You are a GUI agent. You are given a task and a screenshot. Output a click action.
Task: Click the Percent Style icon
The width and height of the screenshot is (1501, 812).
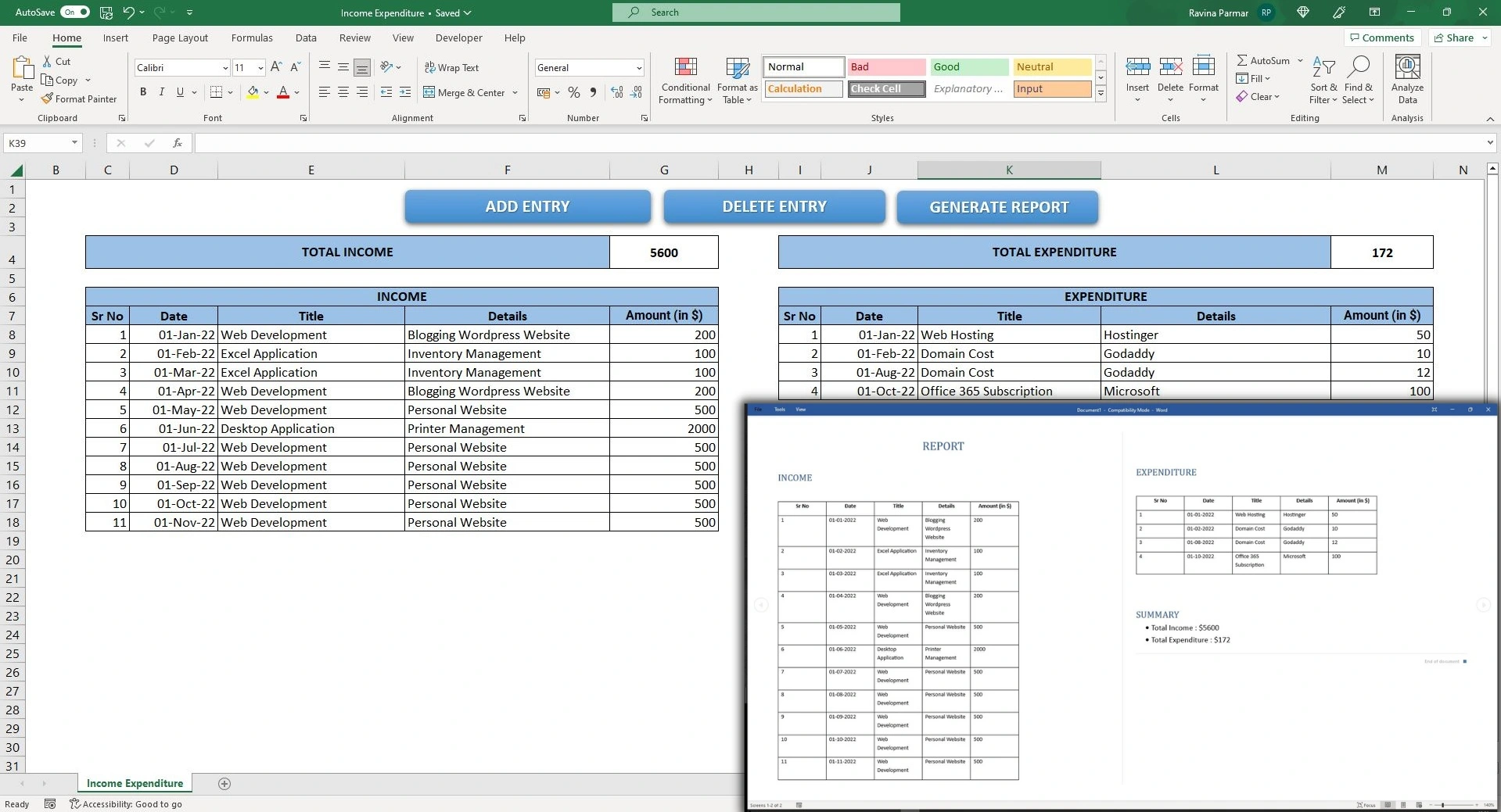pos(573,92)
